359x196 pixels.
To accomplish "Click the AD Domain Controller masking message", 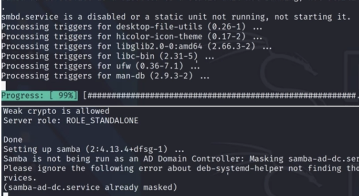I will [181, 159].
